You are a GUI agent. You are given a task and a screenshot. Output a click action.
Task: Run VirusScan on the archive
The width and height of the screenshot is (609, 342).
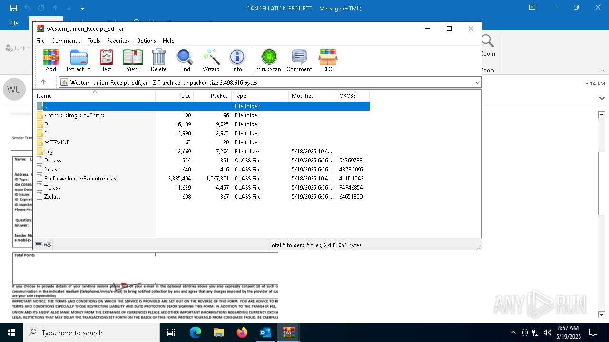269,60
